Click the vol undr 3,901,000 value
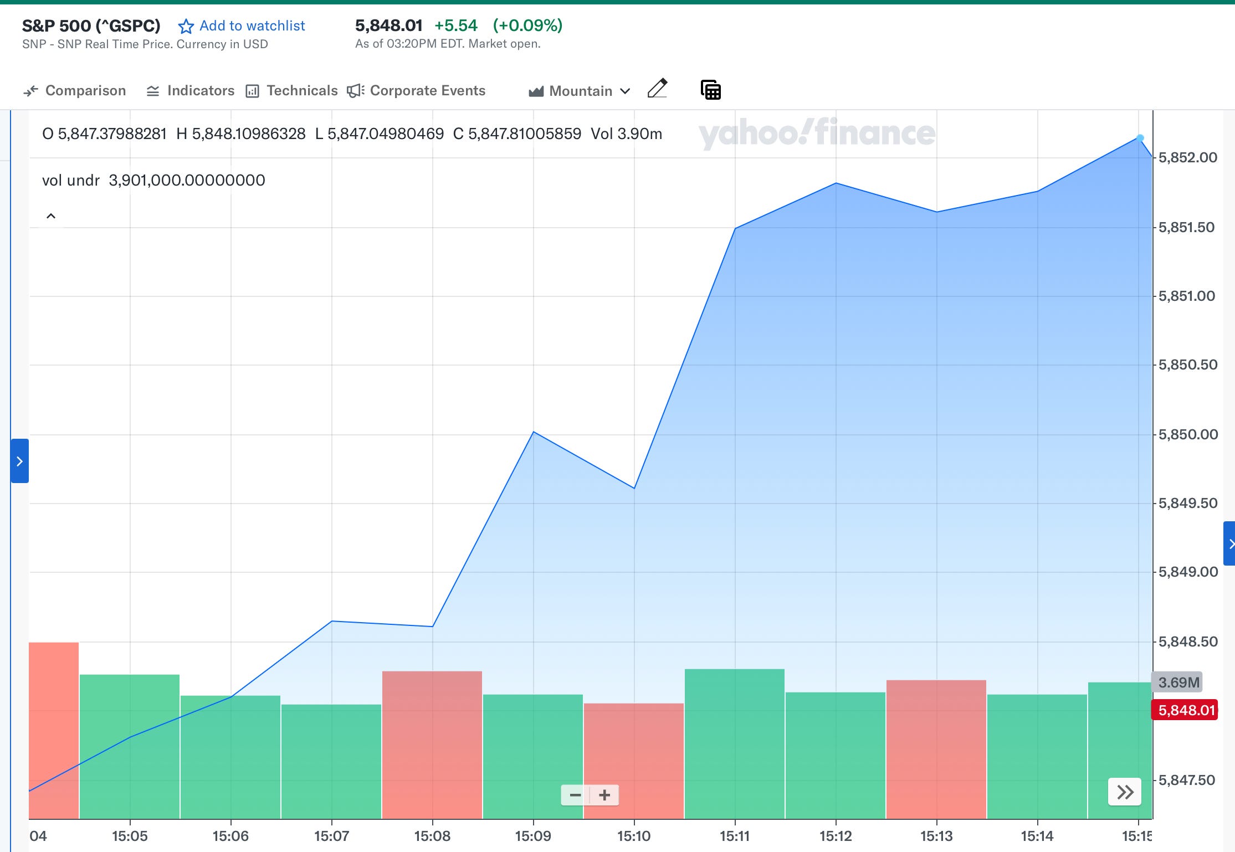This screenshot has height=852, width=1235. tap(187, 180)
